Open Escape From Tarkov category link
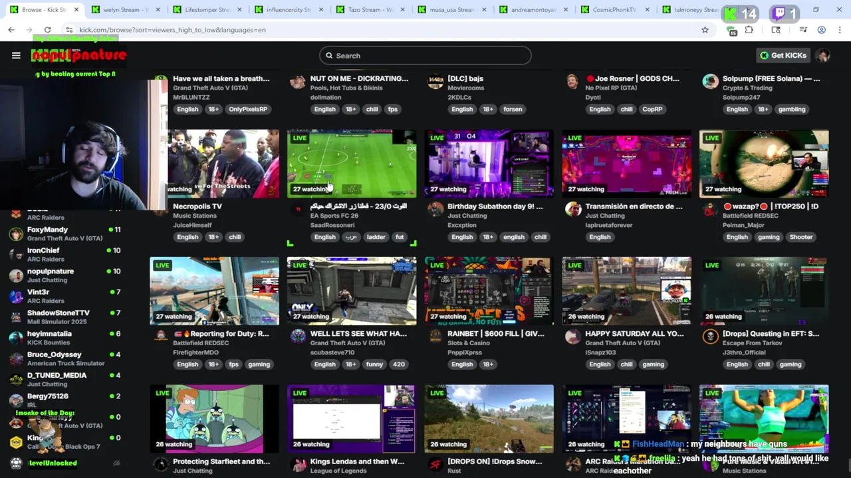The image size is (851, 478). tap(751, 343)
